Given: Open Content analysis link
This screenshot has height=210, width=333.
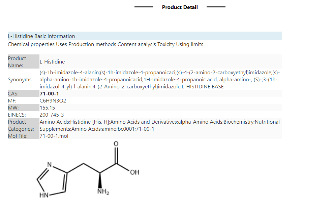Looking at the screenshot, I should (x=137, y=44).
